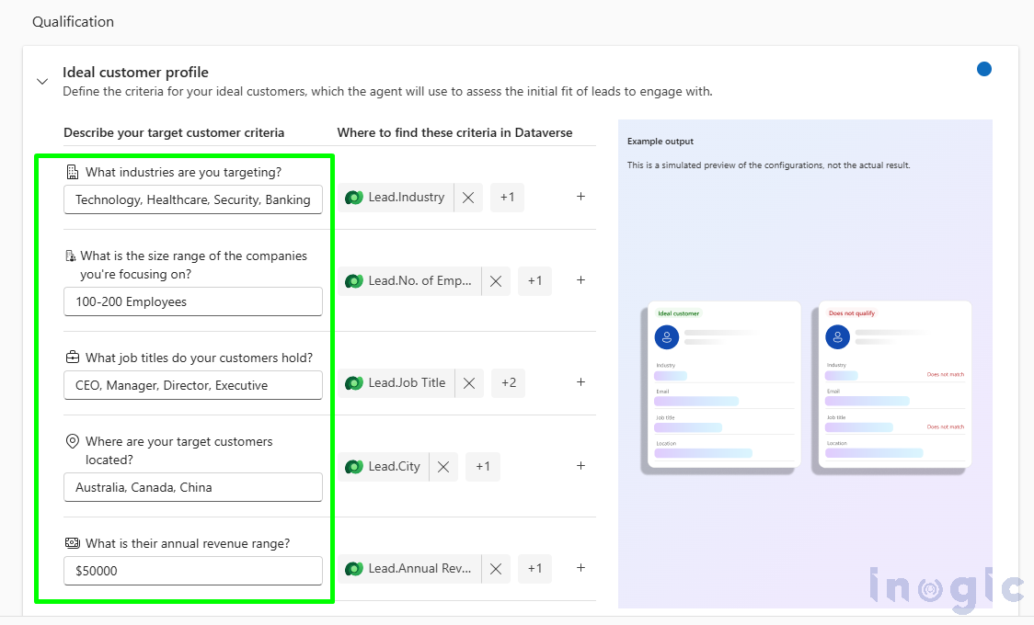This screenshot has width=1034, height=625.
Task: Select the Lead.Industry field chip
Action: pos(396,198)
